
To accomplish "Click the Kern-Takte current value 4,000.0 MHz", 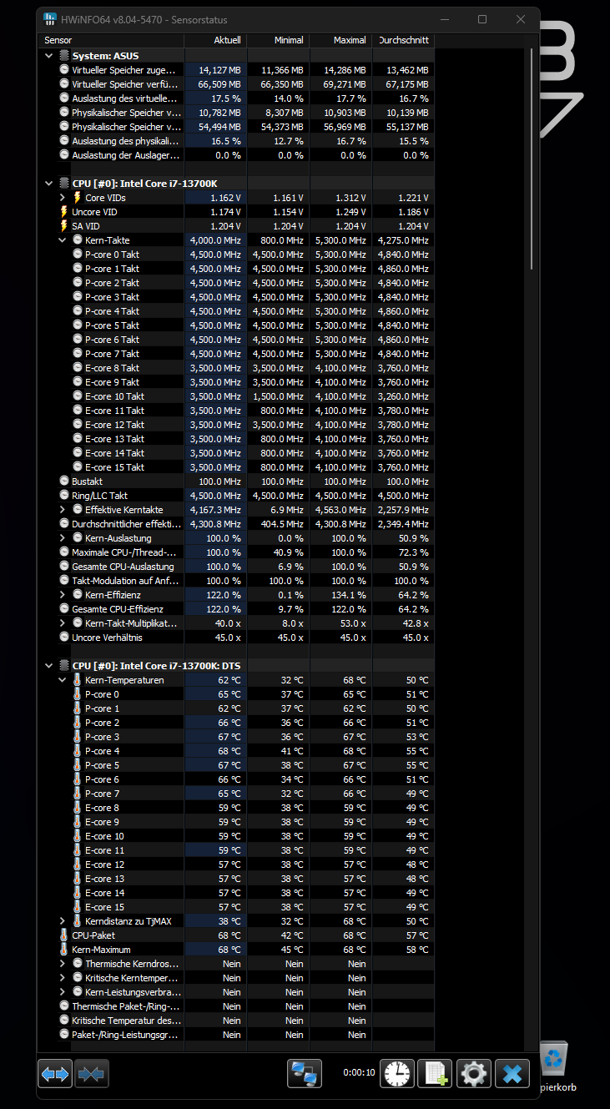I will pyautogui.click(x=215, y=240).
